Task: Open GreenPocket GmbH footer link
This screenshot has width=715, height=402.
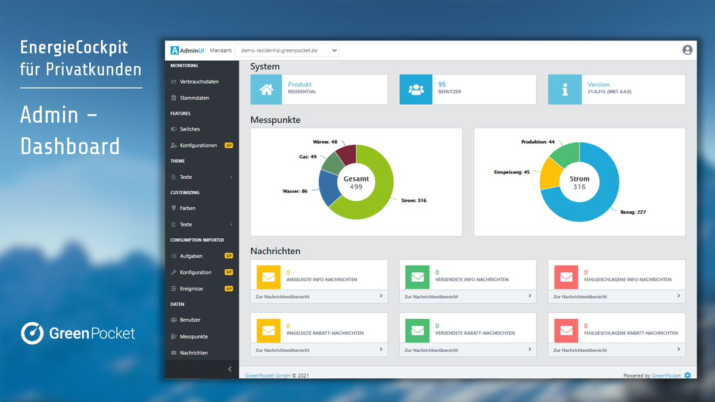Action: click(268, 376)
